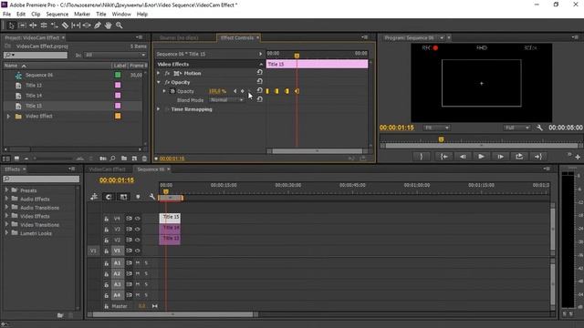Switch Project panel to icon view
Viewport: 584px width, 328px height.
tap(16, 159)
